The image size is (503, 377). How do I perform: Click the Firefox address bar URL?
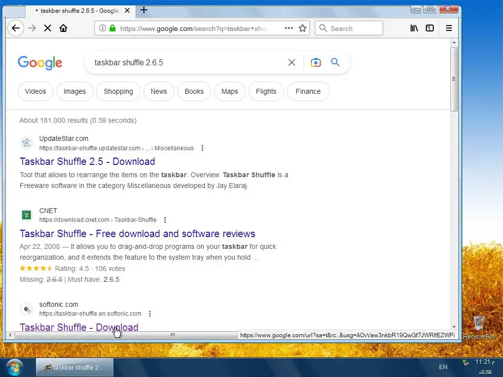[193, 28]
